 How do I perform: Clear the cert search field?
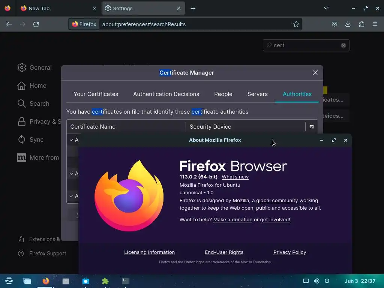[x=343, y=45]
